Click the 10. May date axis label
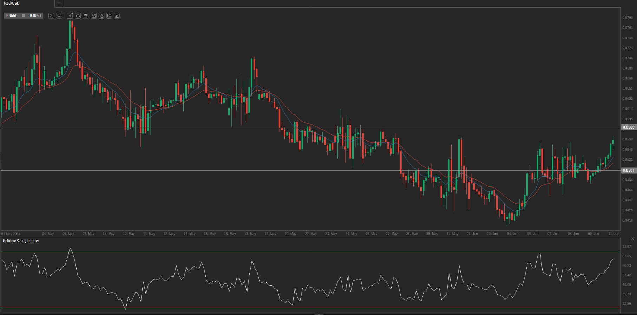 (x=129, y=234)
